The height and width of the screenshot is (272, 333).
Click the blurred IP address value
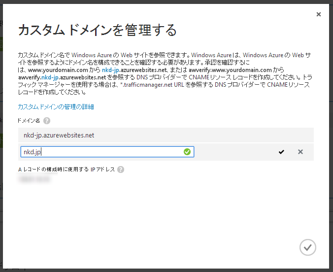point(34,179)
